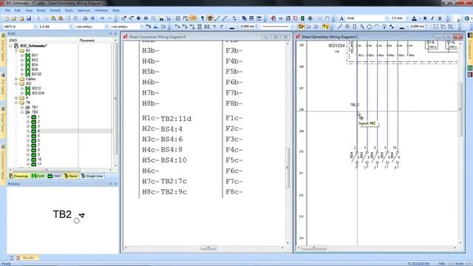Click the green connector symbol icon
This screenshot has height=266, width=473.
coord(302,18)
